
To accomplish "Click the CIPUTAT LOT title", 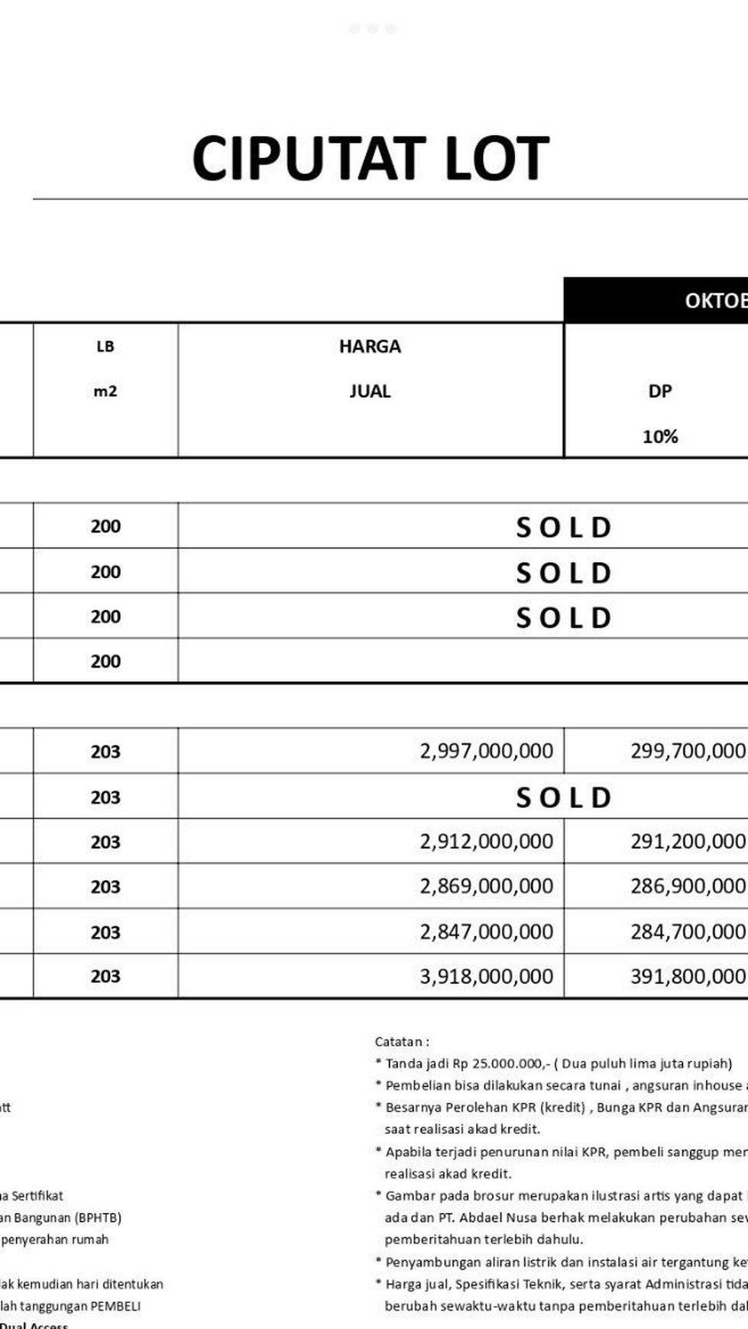I will coord(371,159).
